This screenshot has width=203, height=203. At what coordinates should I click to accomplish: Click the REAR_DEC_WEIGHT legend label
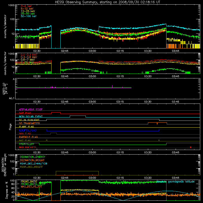pos(31,167)
